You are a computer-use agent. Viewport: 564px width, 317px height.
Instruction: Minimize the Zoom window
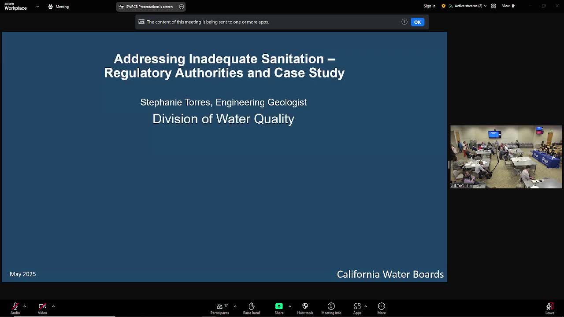(531, 6)
